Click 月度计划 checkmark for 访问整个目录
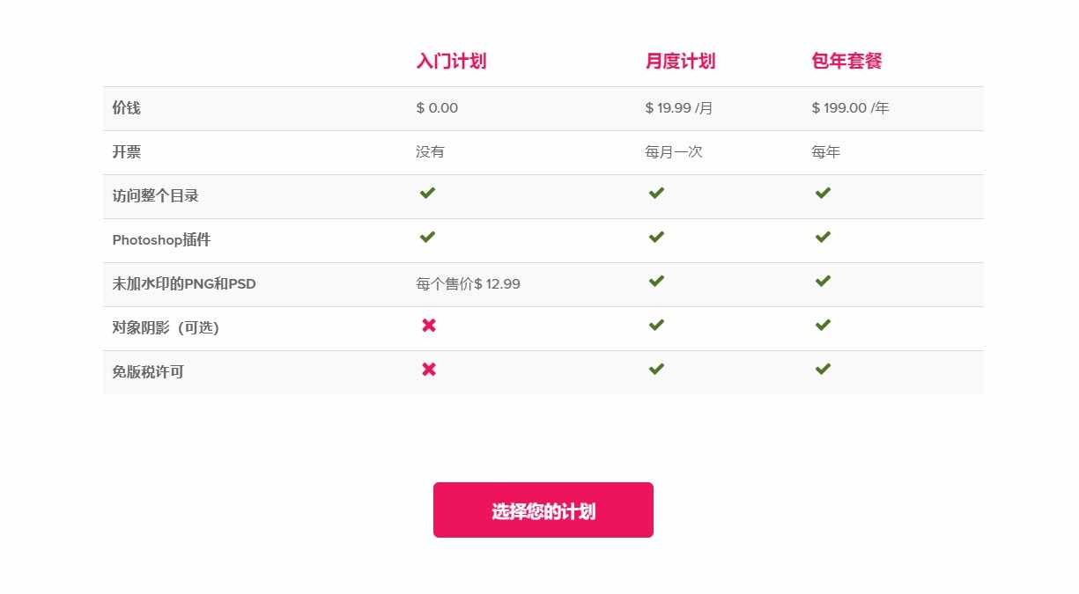The height and width of the screenshot is (594, 1079). click(656, 194)
